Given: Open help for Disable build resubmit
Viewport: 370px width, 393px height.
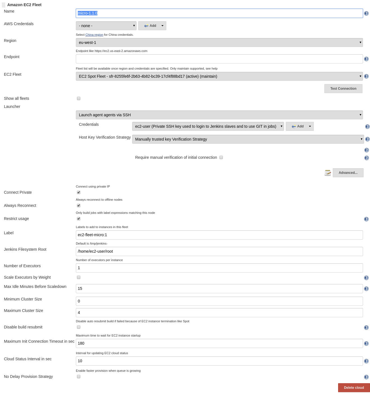Looking at the screenshot, I should 366,328.
